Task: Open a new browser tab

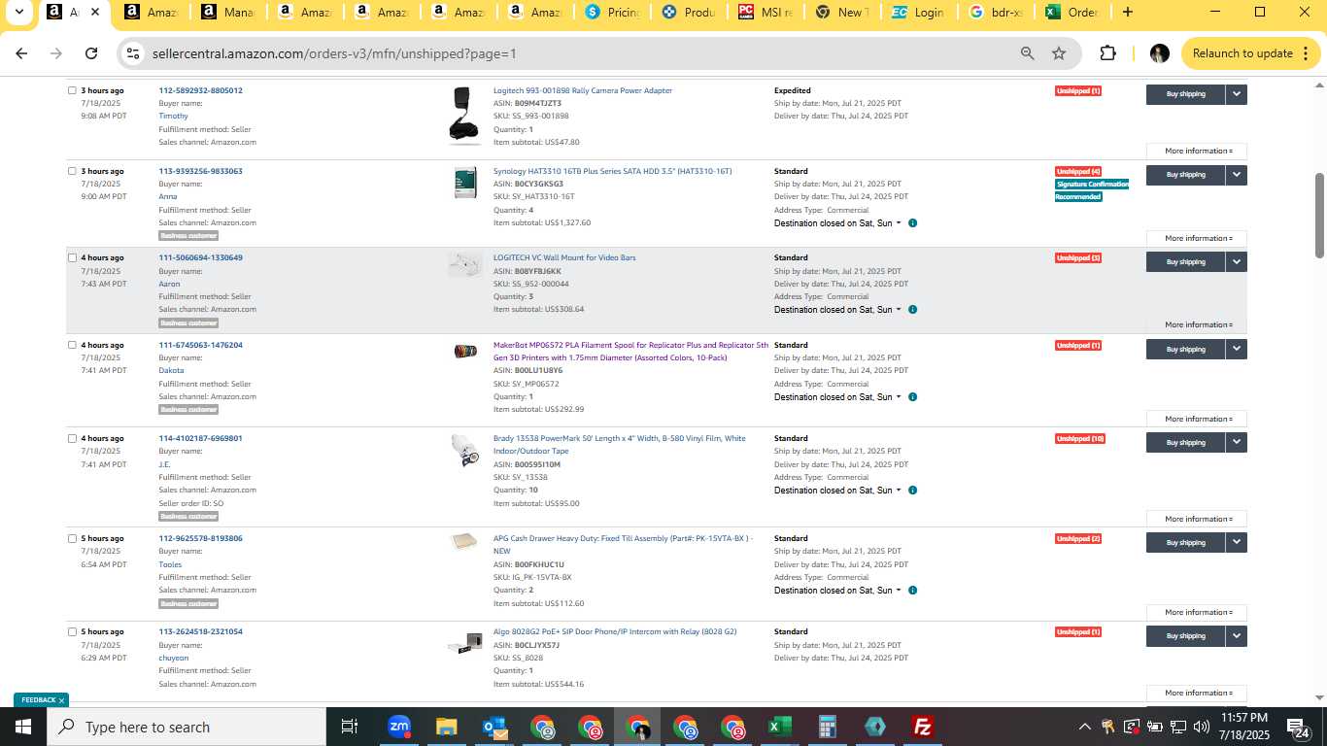Action: pos(1127,13)
